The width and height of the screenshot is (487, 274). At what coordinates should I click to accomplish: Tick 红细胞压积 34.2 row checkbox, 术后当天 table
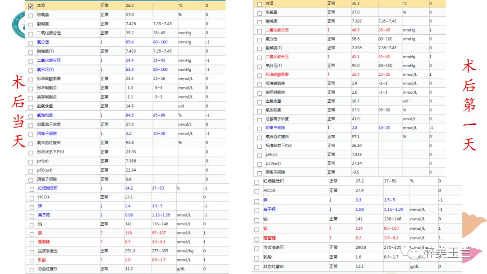(x=32, y=189)
